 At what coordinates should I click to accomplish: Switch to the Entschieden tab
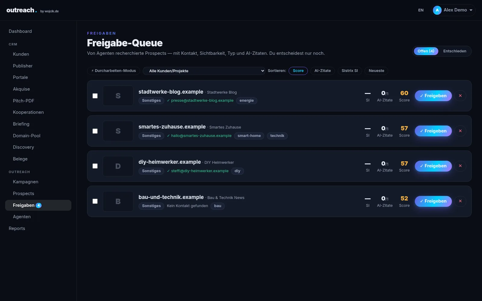click(455, 51)
